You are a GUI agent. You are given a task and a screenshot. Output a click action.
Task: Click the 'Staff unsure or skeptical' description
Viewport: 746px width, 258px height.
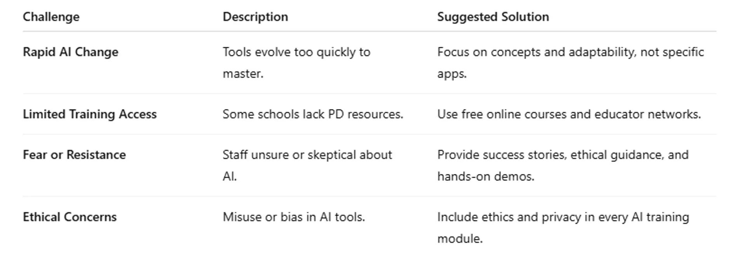point(307,155)
